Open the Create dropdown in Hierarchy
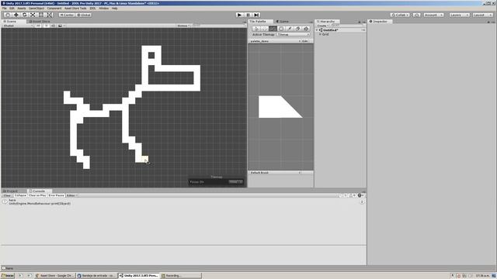This screenshot has height=279, width=497. [322, 26]
